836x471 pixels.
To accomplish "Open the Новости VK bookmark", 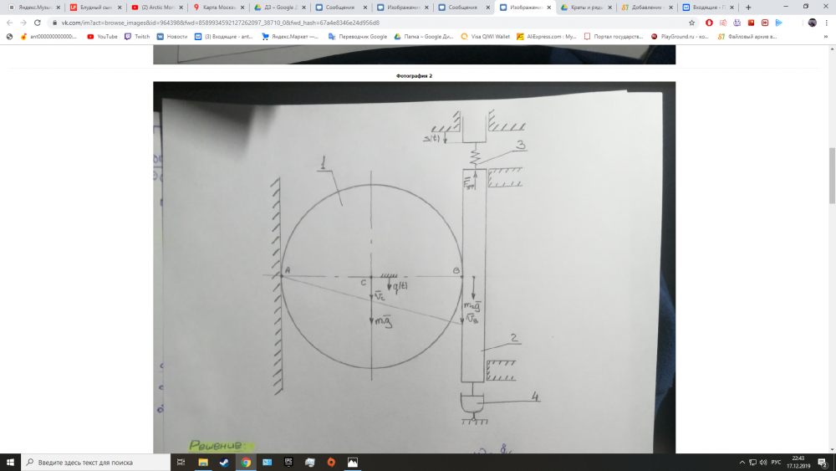I will [172, 37].
